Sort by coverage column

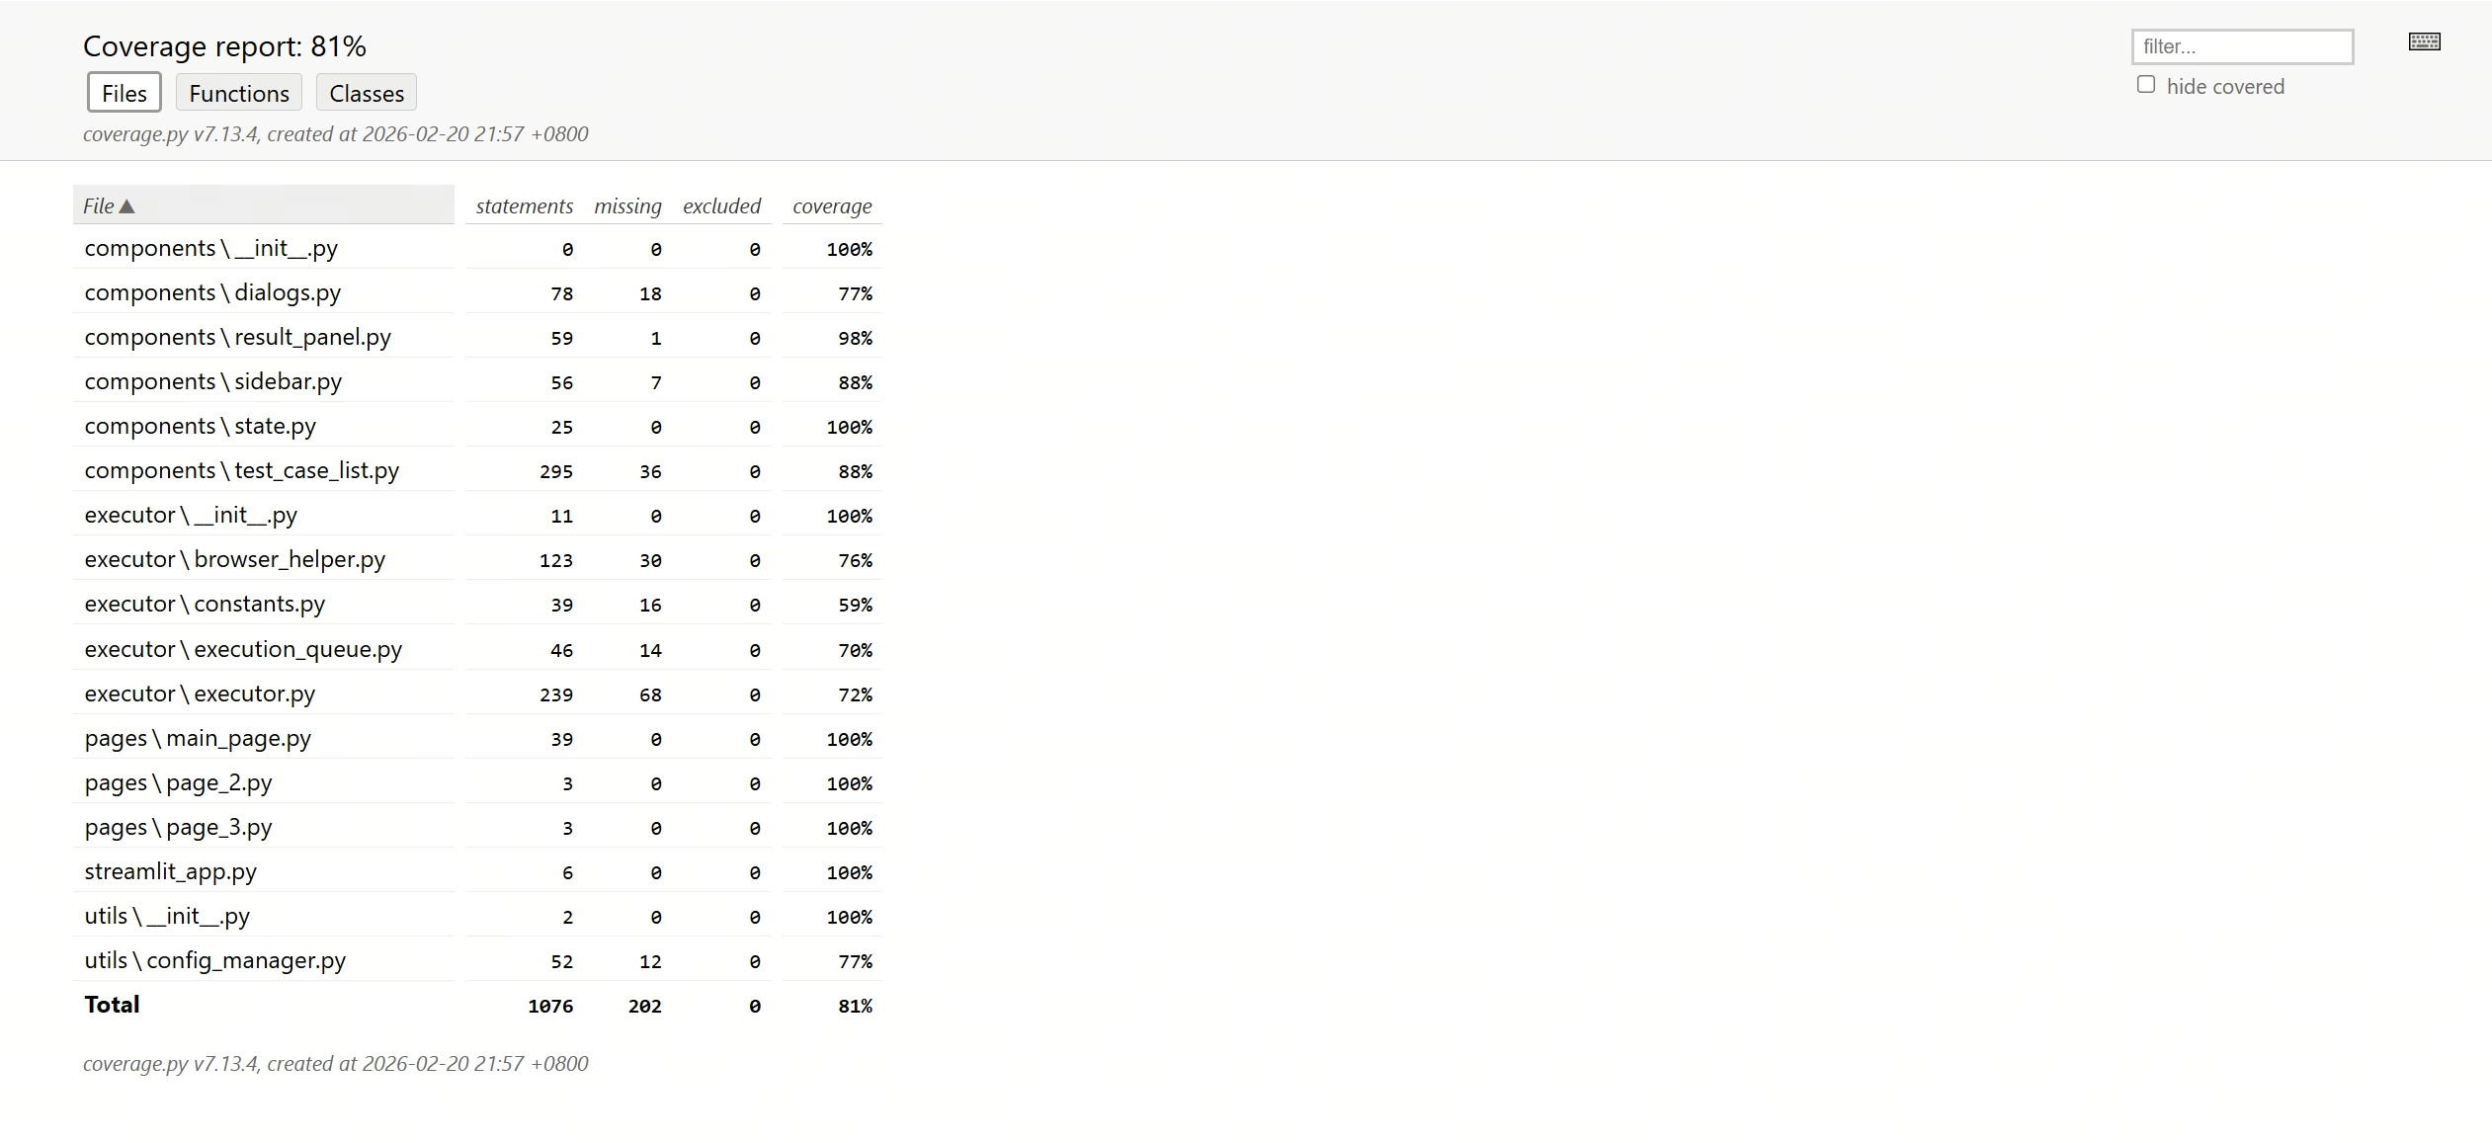832,205
